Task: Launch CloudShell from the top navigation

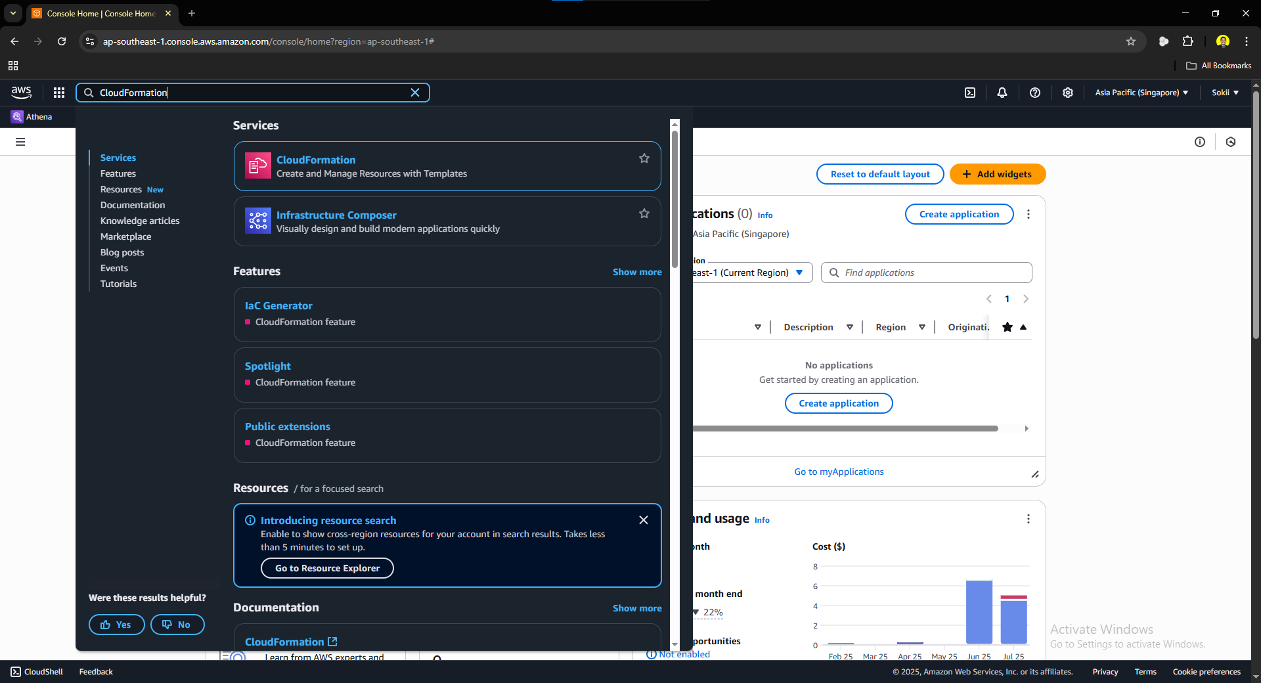Action: pyautogui.click(x=970, y=93)
